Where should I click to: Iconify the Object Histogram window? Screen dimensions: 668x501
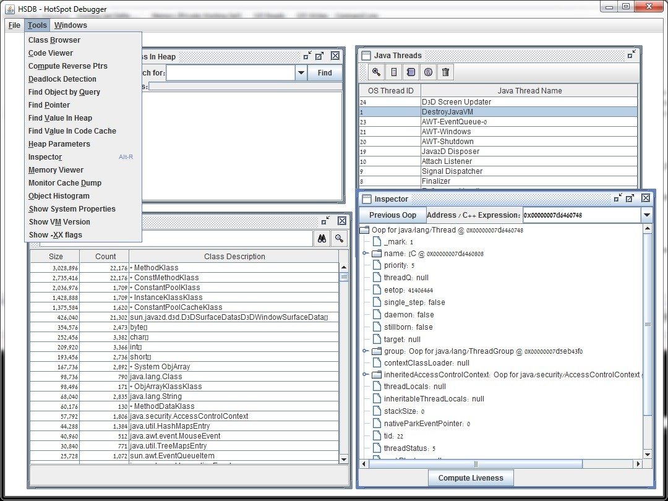pyautogui.click(x=325, y=221)
